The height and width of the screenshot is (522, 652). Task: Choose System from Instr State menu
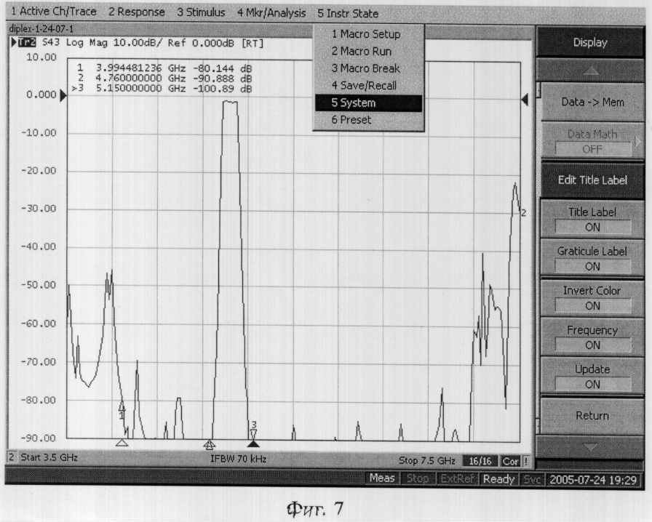coord(367,103)
